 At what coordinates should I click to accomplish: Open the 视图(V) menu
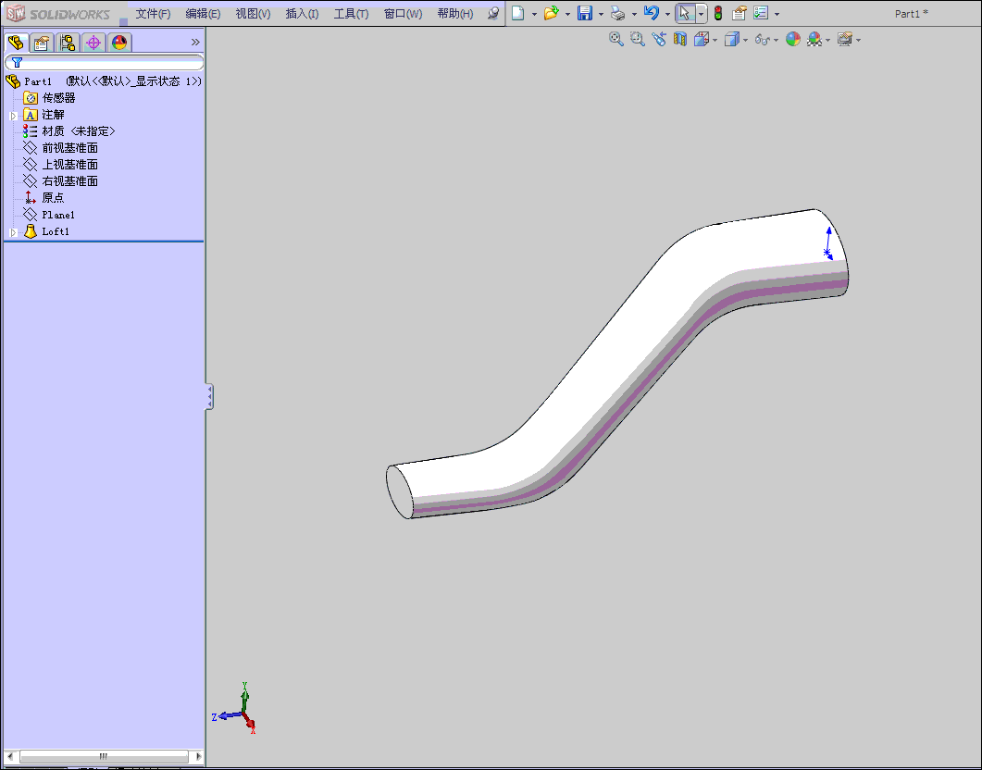tap(253, 14)
